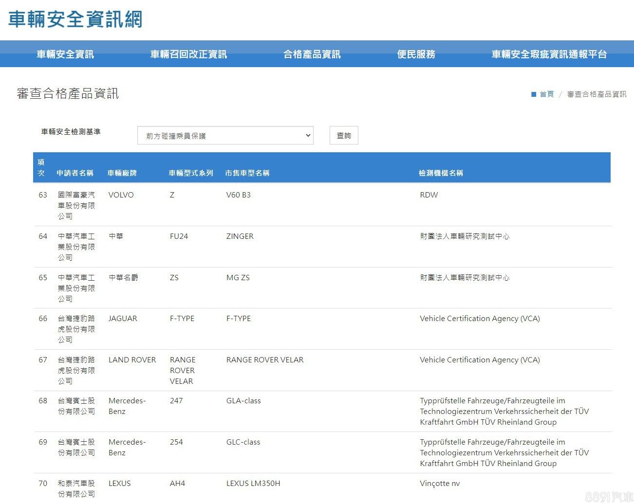Go to 車輛安全瑕疵資訊通報平台
634x503 pixels.
(549, 54)
